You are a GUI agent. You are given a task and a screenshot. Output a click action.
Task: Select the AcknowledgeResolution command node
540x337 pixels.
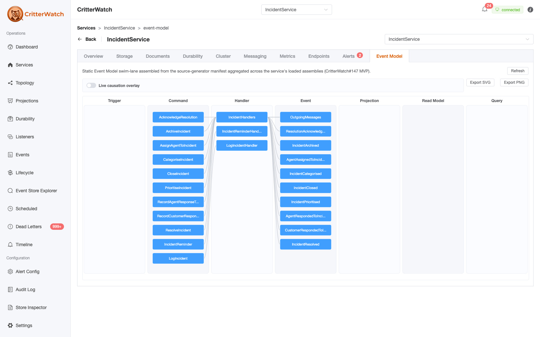[x=178, y=117]
